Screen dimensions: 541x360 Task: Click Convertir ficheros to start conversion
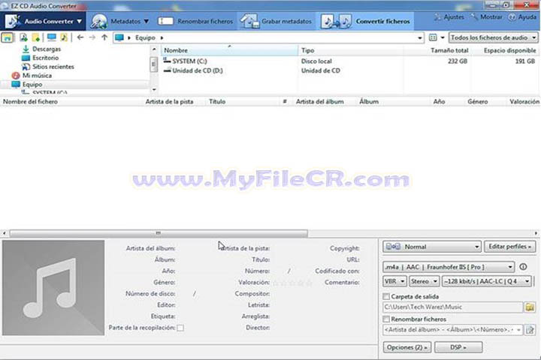tap(365, 21)
